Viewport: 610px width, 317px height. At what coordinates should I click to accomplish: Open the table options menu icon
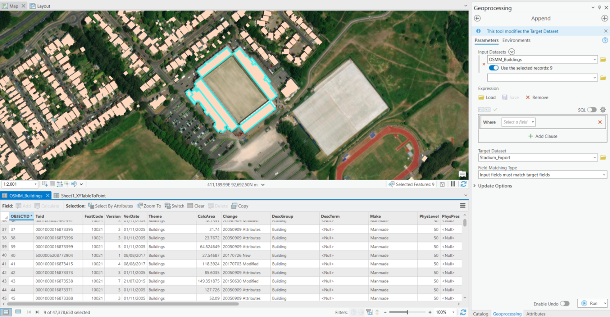coord(463,206)
